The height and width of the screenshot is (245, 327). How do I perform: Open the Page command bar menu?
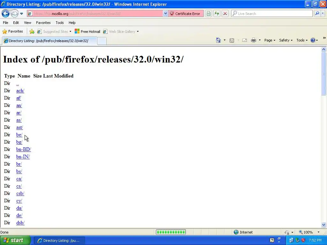[270, 41]
